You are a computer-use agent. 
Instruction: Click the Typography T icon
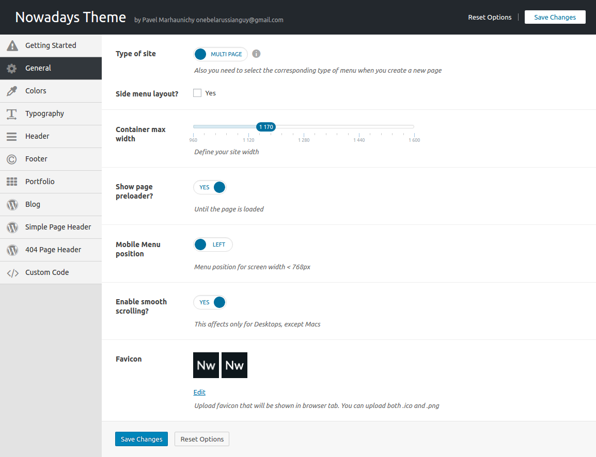(x=12, y=114)
